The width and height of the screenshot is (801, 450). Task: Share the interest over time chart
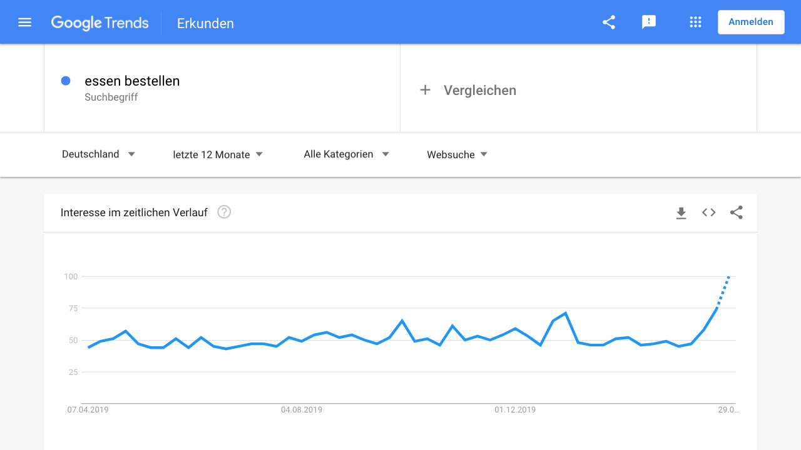point(737,212)
